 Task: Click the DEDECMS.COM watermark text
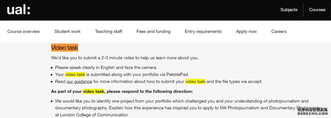pos(312,114)
